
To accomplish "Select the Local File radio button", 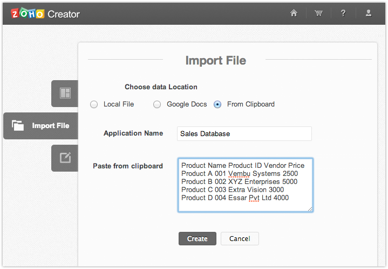I will [94, 104].
